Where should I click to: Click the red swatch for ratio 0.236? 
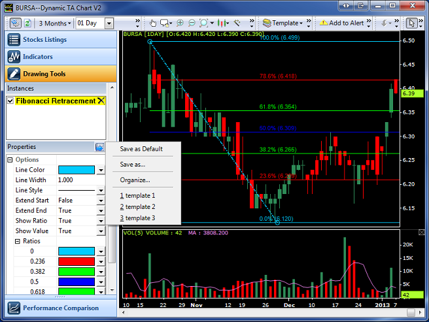[77, 262]
